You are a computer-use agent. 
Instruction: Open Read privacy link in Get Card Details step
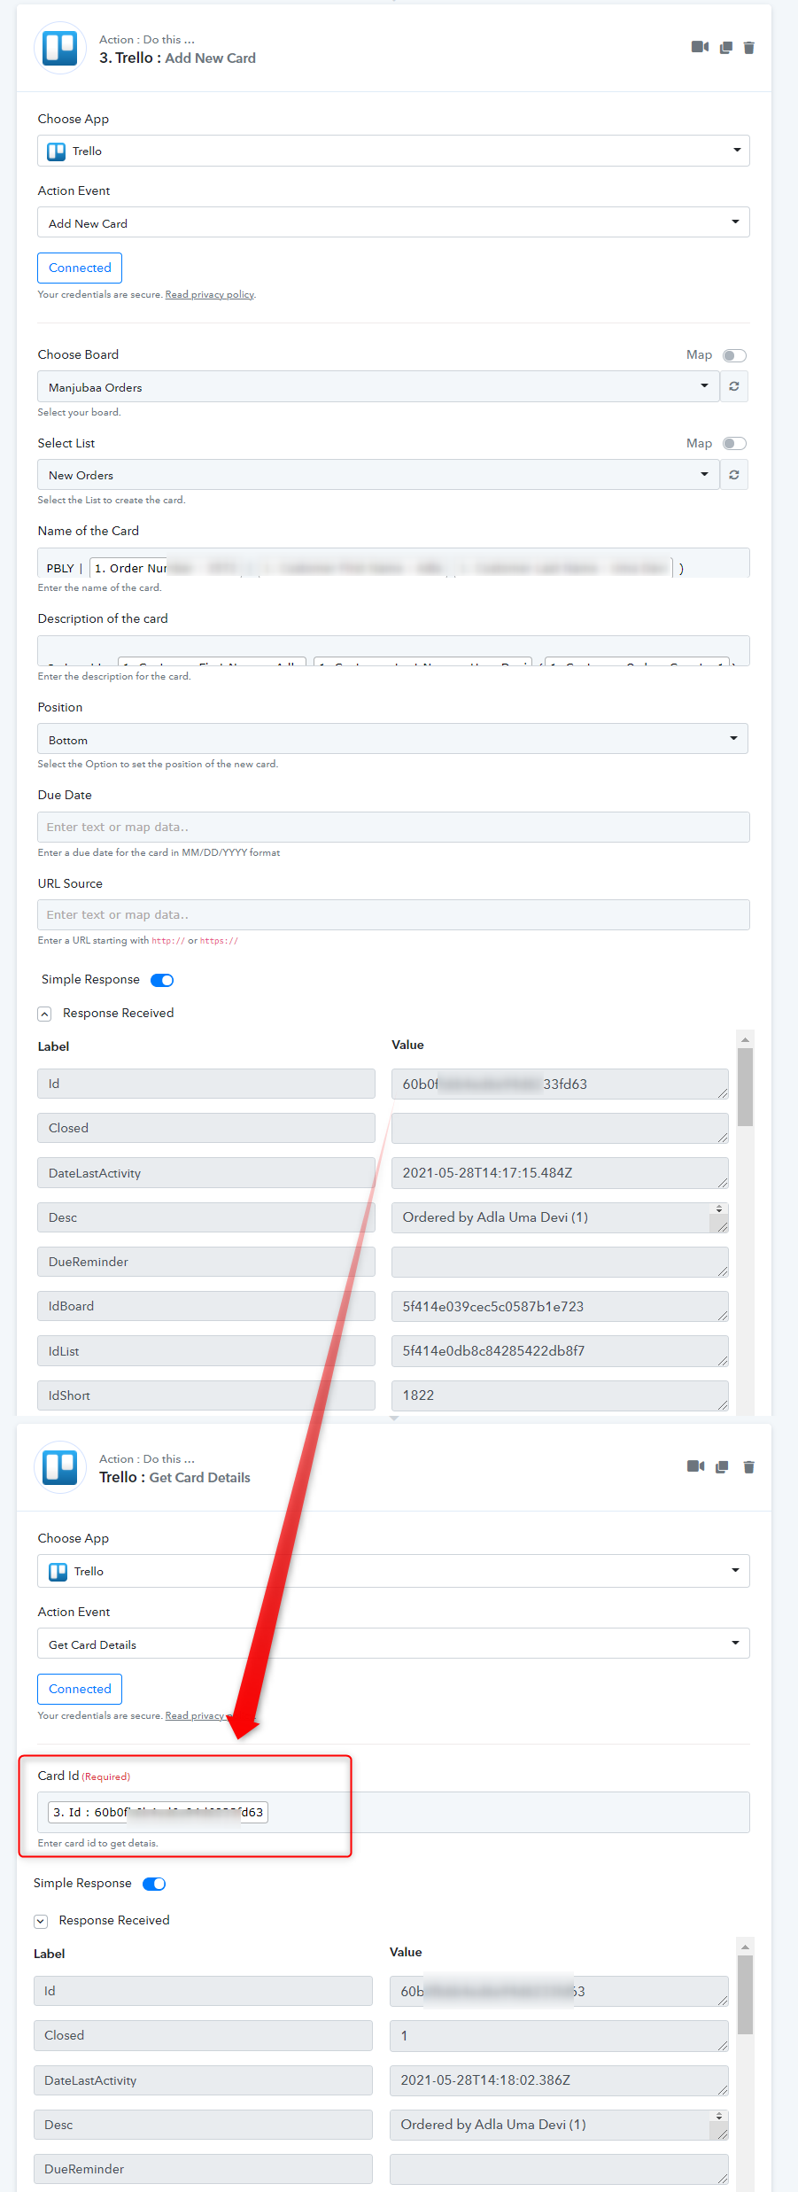196,1715
